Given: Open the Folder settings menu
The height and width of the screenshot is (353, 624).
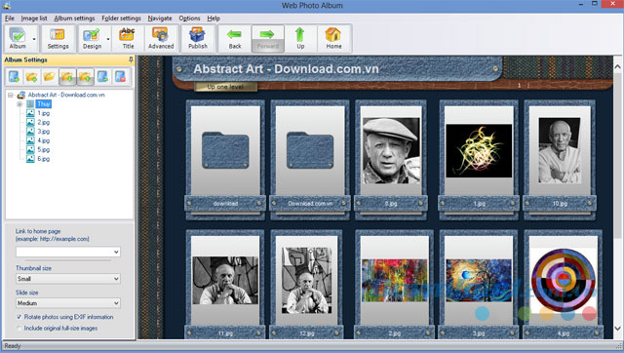Looking at the screenshot, I should coord(121,19).
